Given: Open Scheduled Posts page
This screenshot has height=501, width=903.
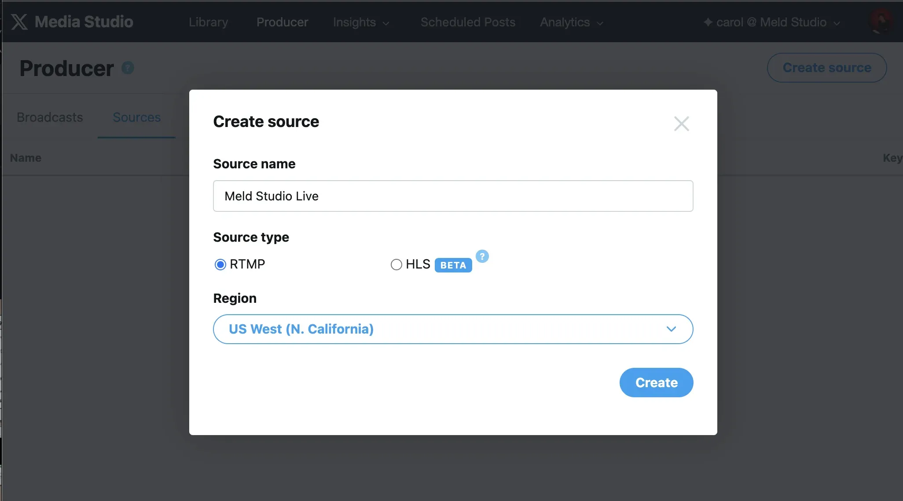Looking at the screenshot, I should [x=468, y=22].
